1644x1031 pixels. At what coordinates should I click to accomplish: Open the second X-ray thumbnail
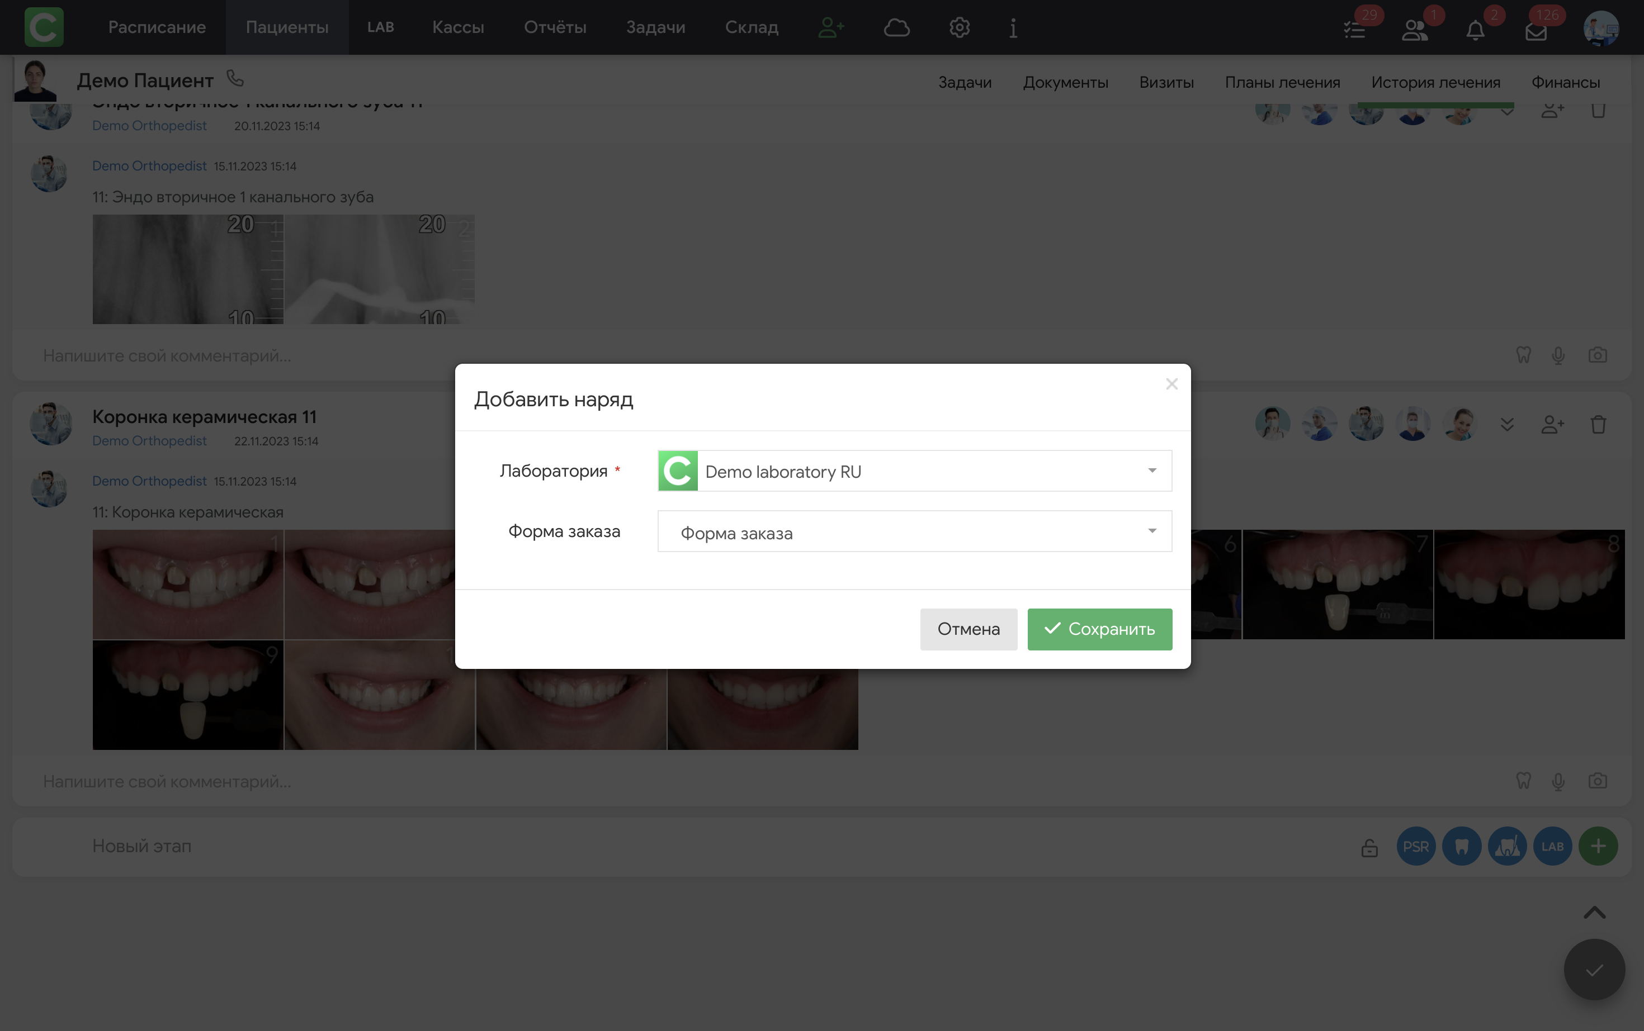pos(379,269)
